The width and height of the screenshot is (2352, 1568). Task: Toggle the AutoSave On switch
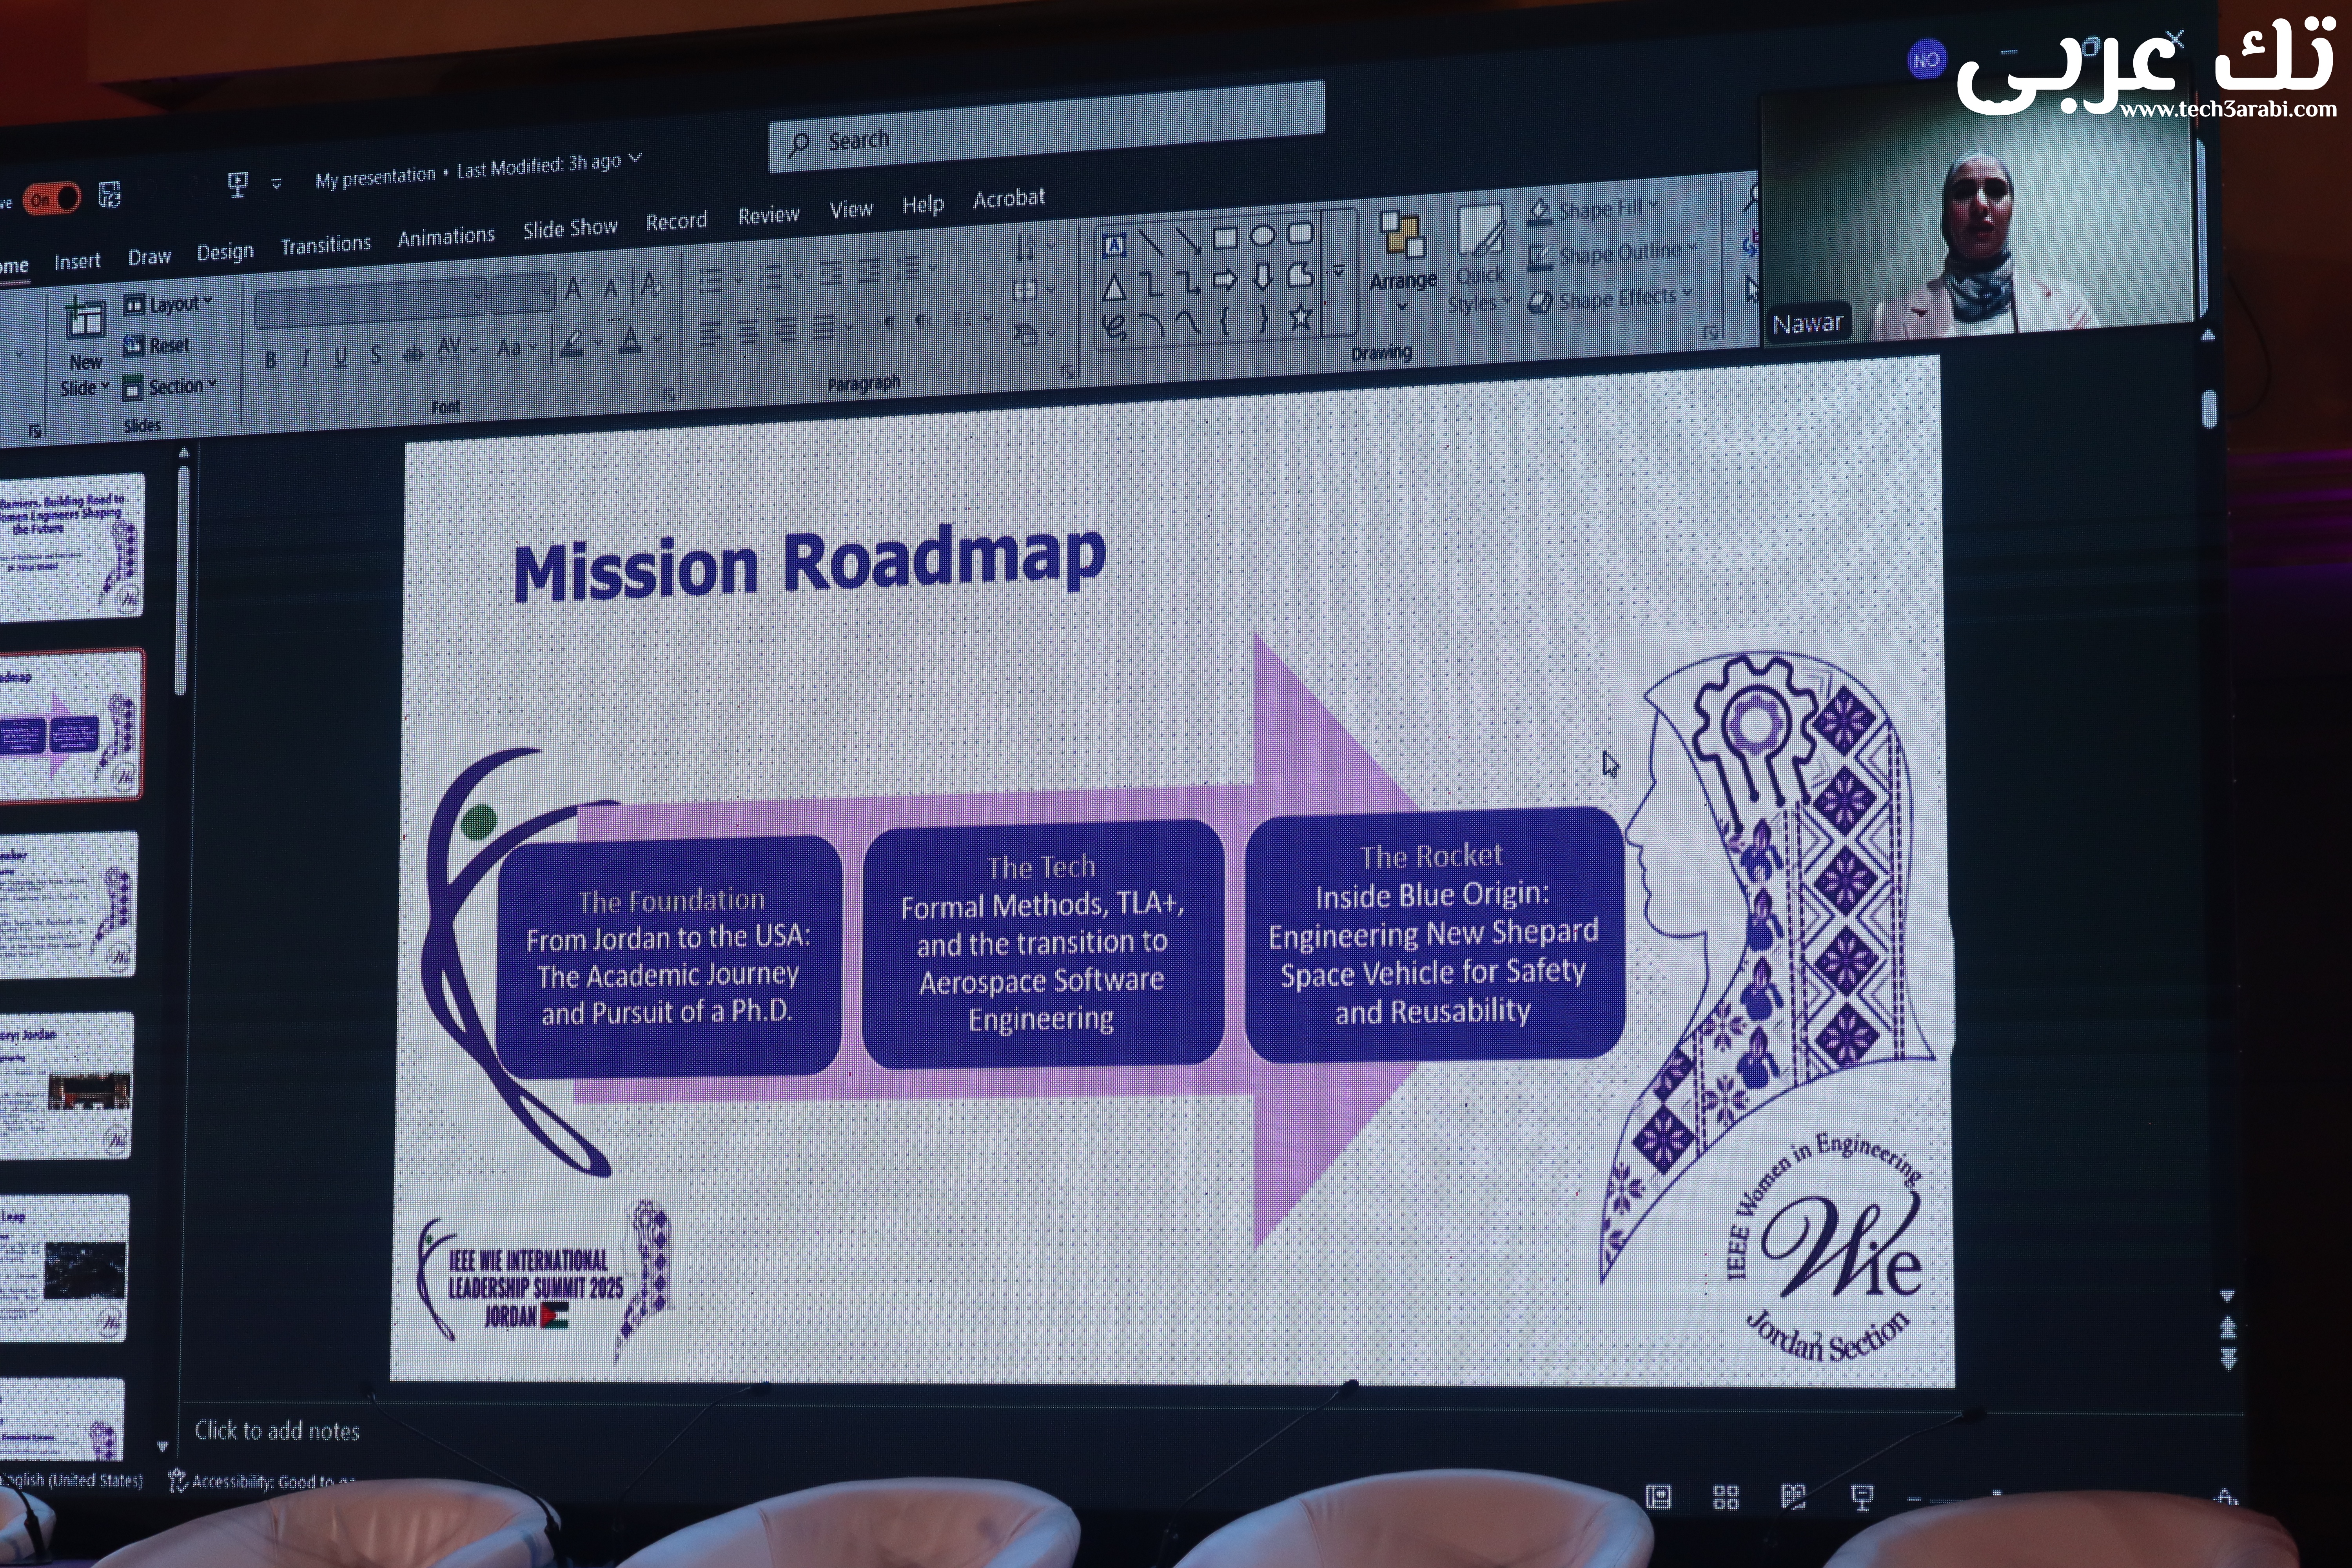coord(52,199)
